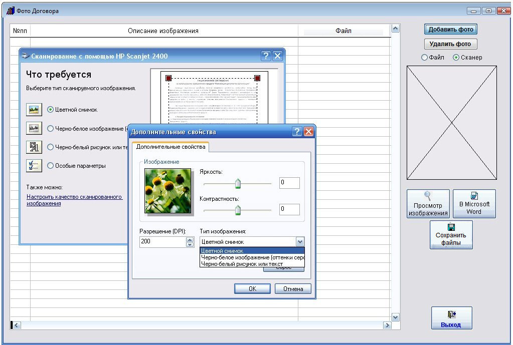Viewport: 513px width, 345px height.
Task: Click the horizontal scrollbar left arrow
Action: pos(17,325)
